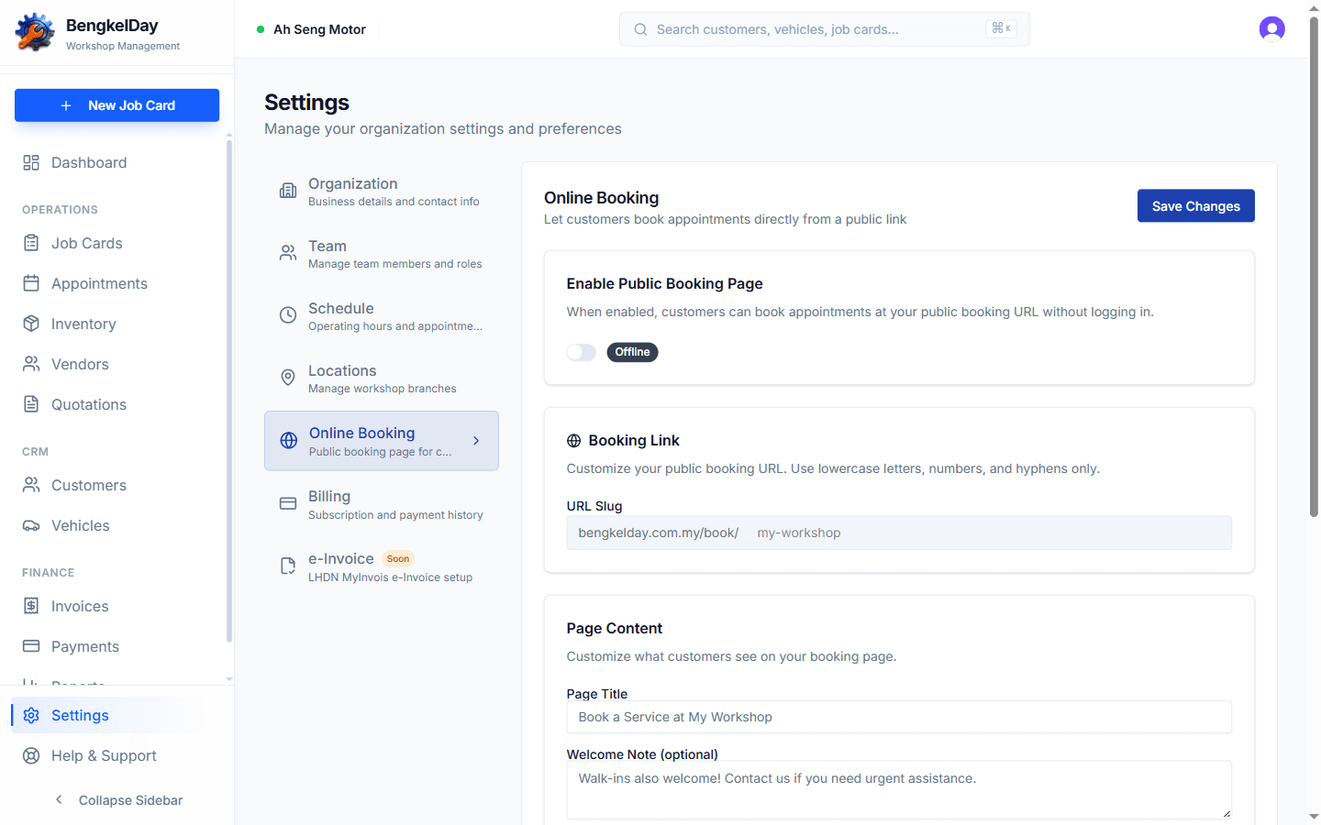Image resolution: width=1321 pixels, height=825 pixels.
Task: Click the Save Changes button
Action: 1196,206
